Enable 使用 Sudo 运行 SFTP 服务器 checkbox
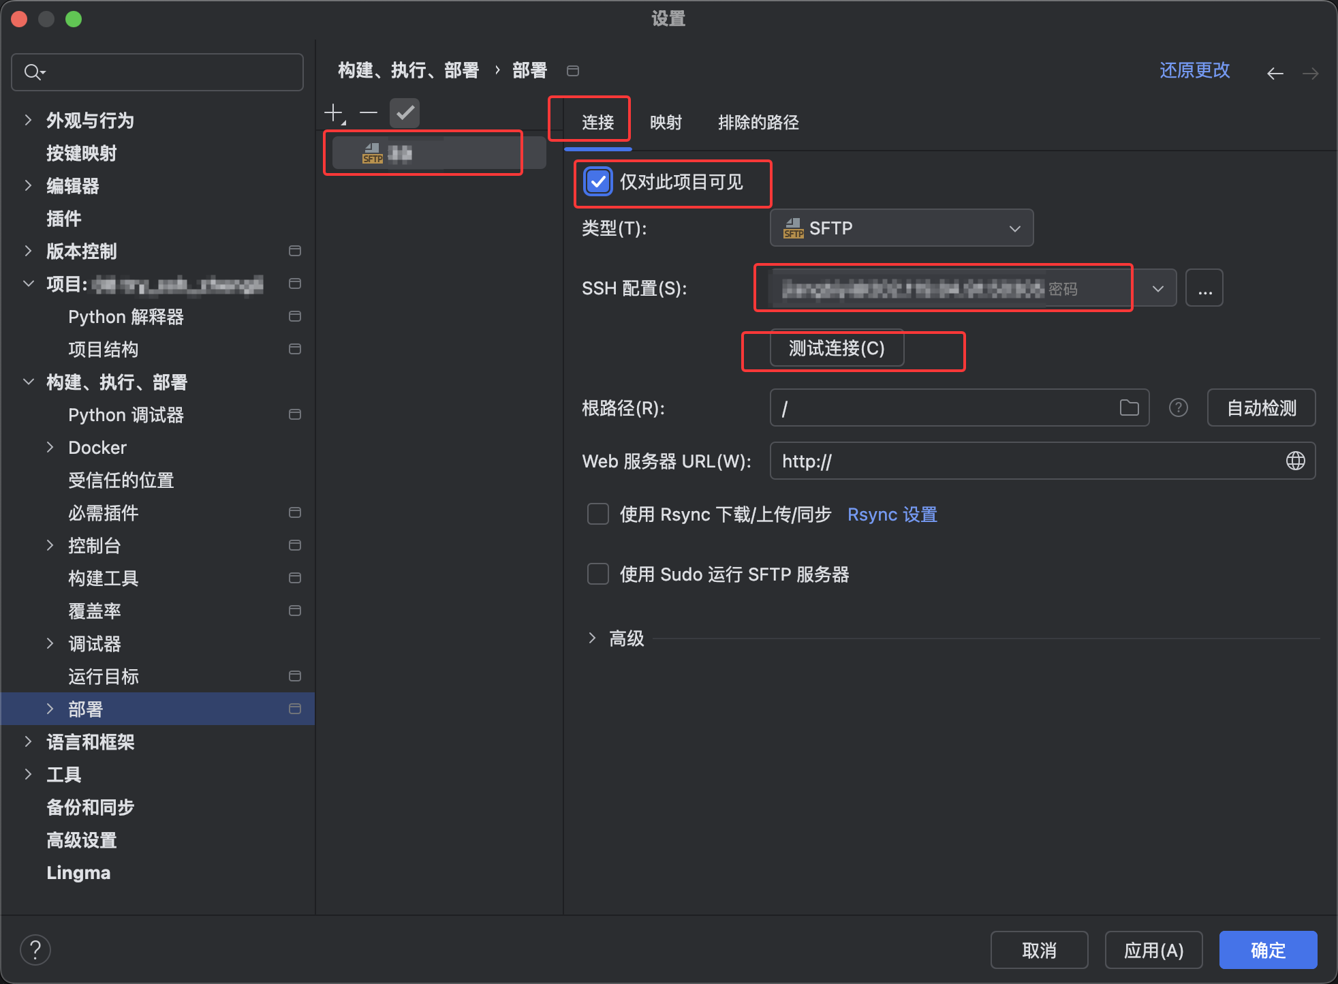The height and width of the screenshot is (984, 1338). (x=598, y=574)
